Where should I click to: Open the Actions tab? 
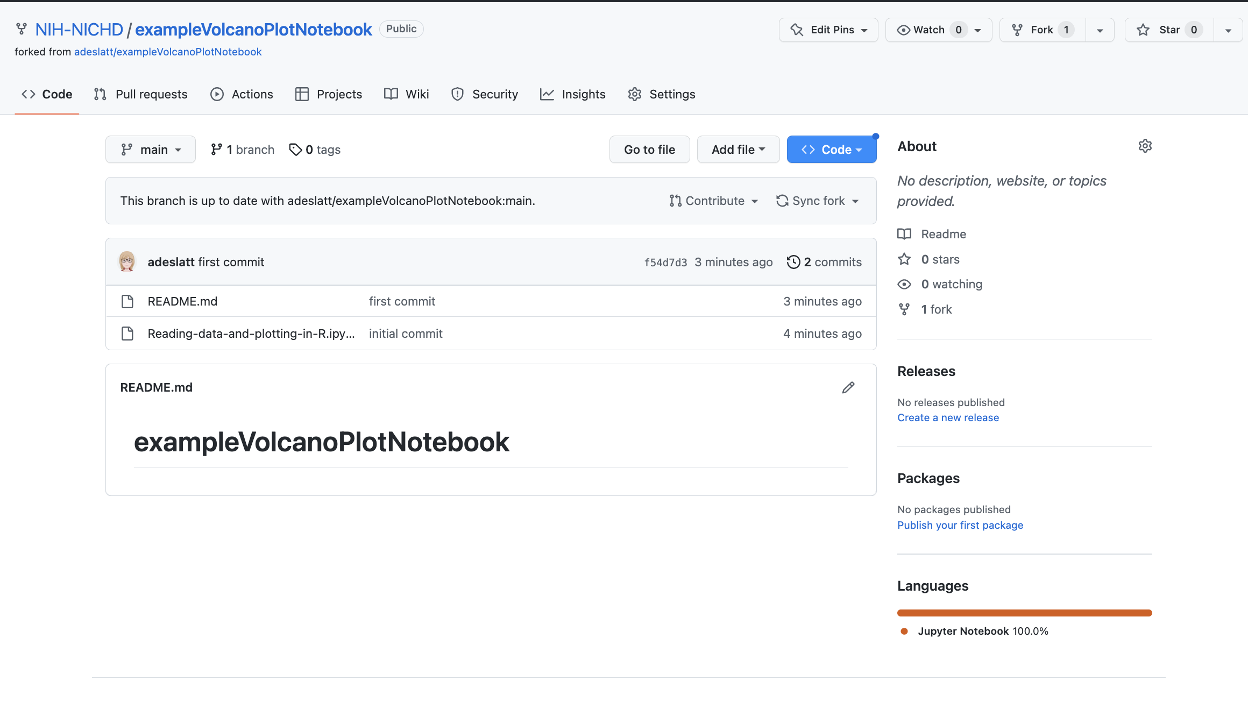[x=242, y=94]
